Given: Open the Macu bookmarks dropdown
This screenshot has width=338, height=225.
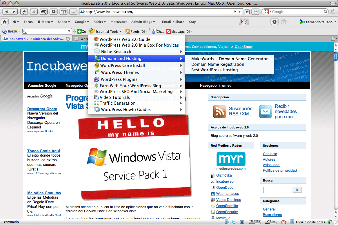Looking at the screenshot, I should pyautogui.click(x=45, y=22).
